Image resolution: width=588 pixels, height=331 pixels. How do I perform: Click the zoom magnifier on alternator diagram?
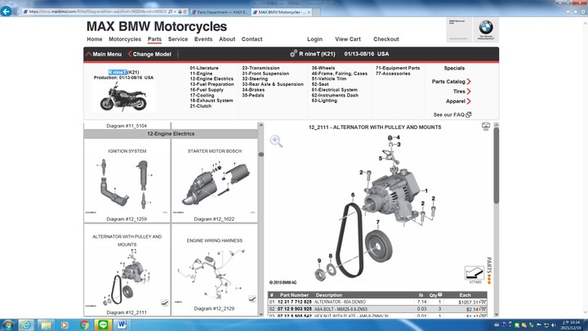[x=276, y=141]
